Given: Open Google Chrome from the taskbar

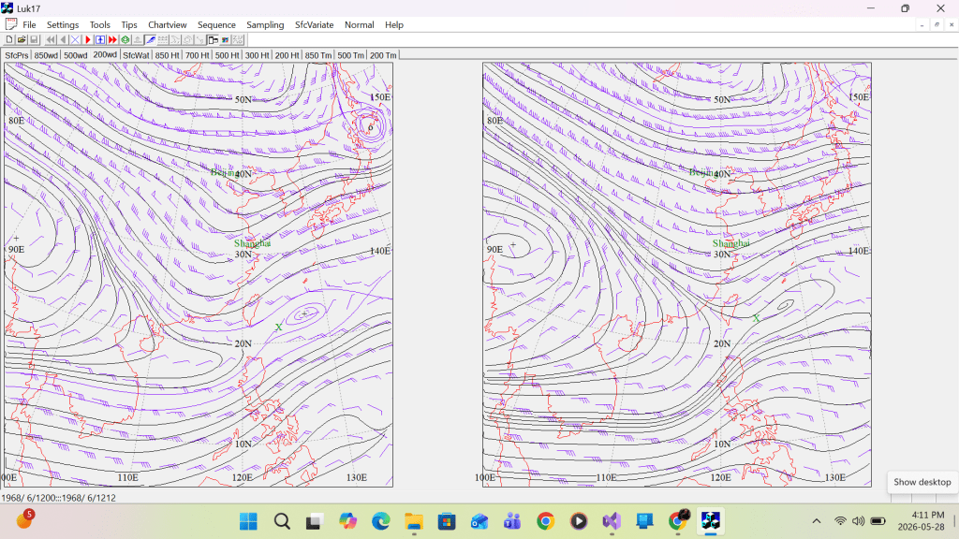Looking at the screenshot, I should click(x=546, y=521).
